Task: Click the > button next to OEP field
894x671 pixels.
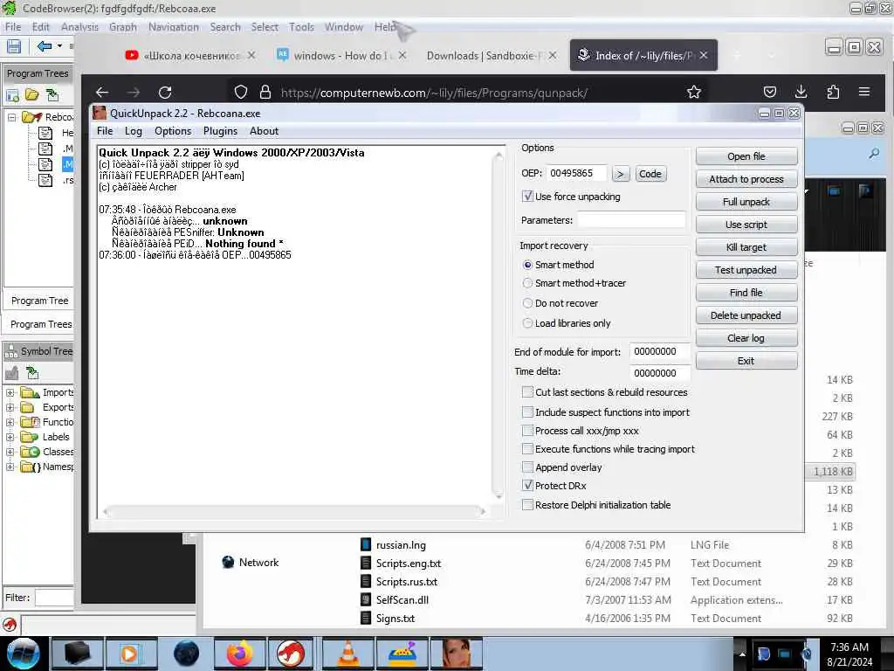Action: (621, 174)
